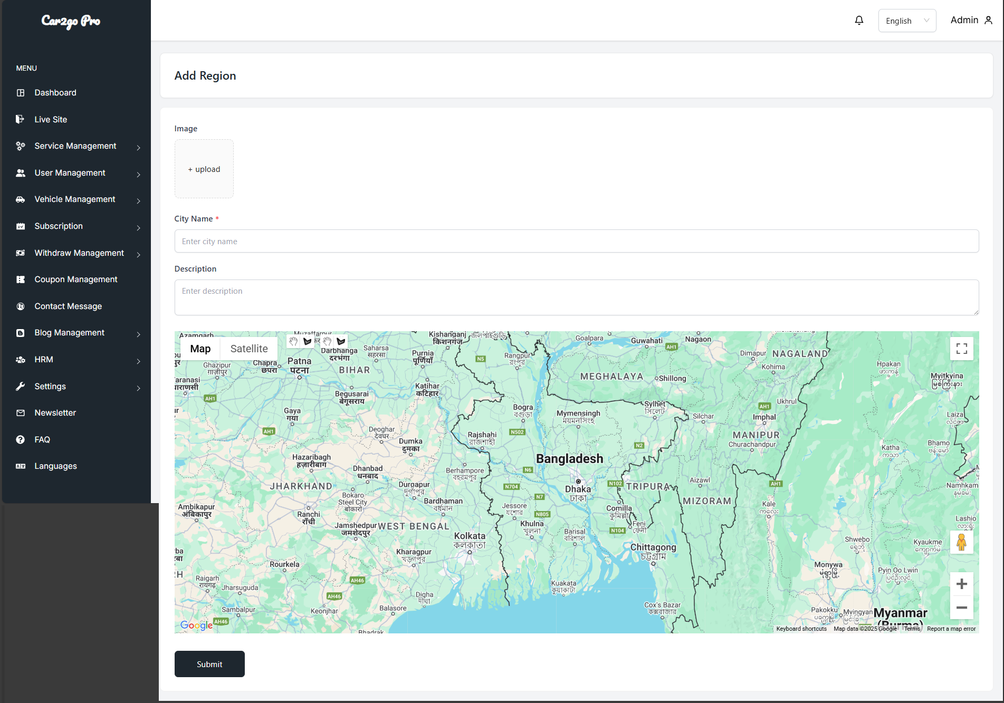This screenshot has height=703, width=1004.
Task: Click the Subscription icon in sidebar
Action: pyautogui.click(x=21, y=226)
